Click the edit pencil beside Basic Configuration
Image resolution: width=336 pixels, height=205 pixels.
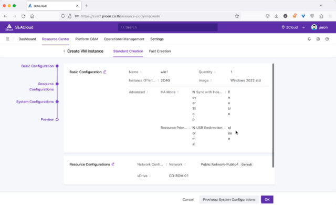point(104,72)
